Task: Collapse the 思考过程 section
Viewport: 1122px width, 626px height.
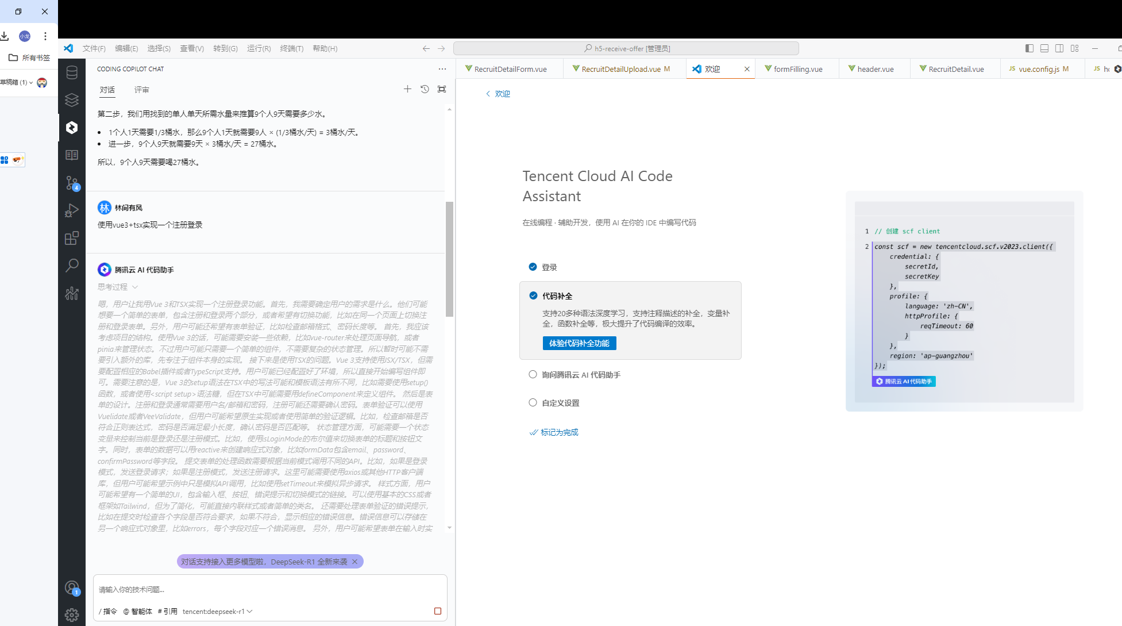Action: point(135,286)
